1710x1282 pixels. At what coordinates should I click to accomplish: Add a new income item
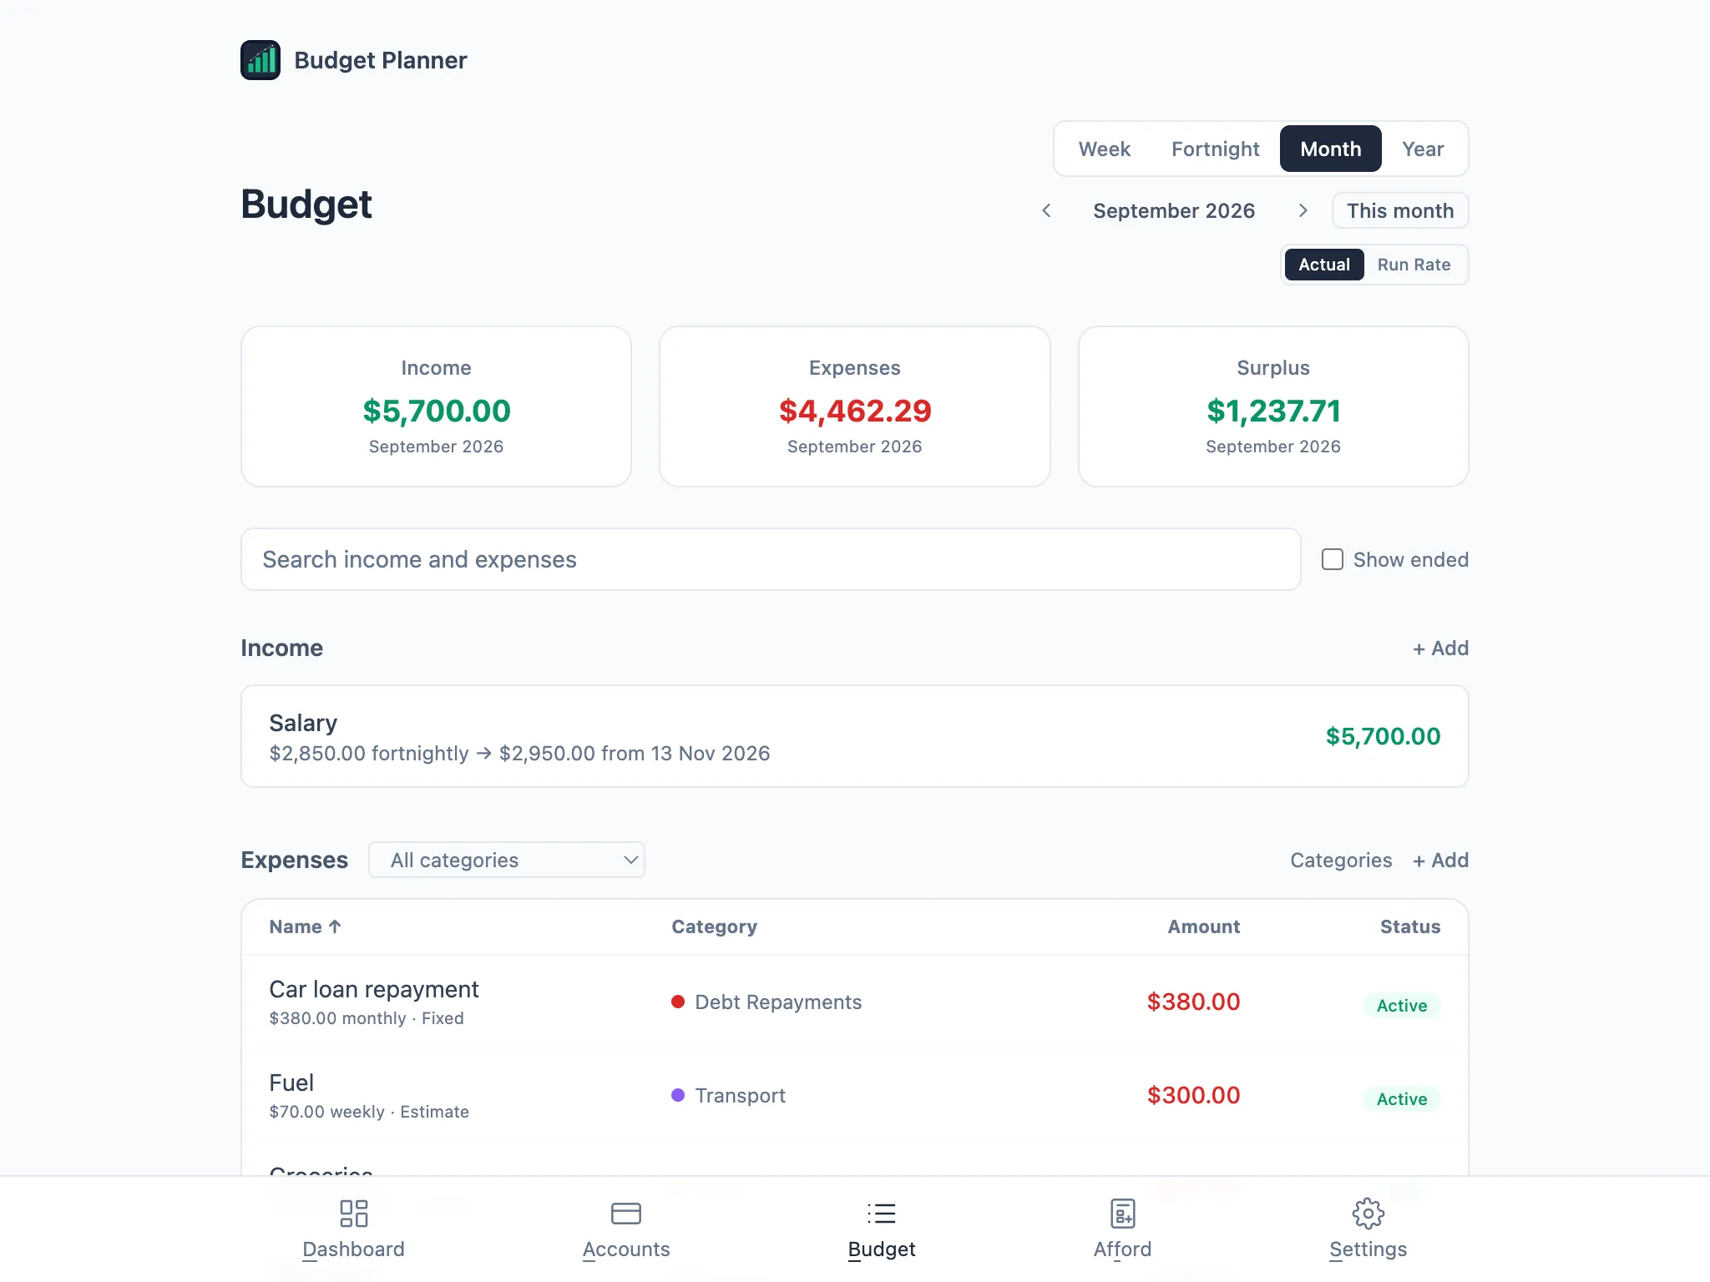point(1440,649)
